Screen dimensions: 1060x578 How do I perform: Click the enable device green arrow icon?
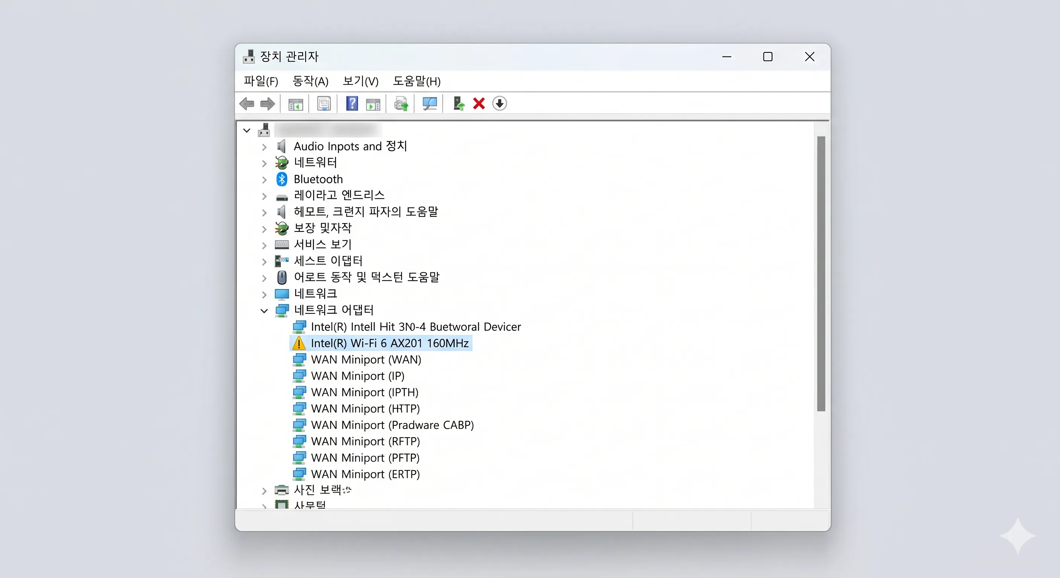pos(459,103)
